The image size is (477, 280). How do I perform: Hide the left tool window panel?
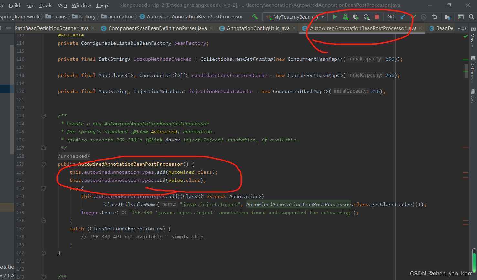pos(9,28)
